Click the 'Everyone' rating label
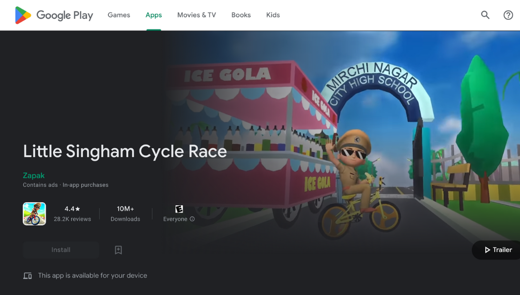 point(175,219)
